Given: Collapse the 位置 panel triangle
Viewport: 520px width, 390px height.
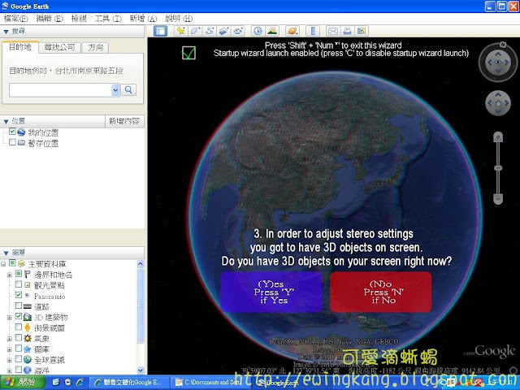Looking at the screenshot, I should (x=6, y=122).
